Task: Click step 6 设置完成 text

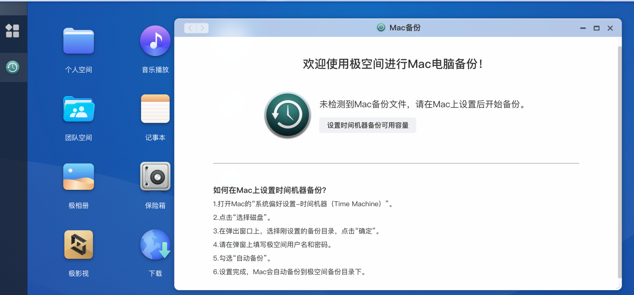Action: [x=290, y=272]
